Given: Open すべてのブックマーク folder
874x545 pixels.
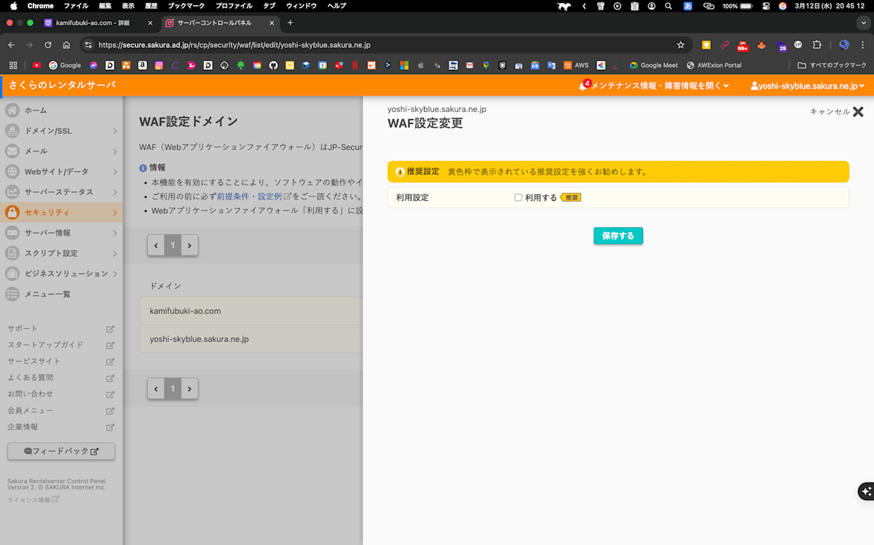Looking at the screenshot, I should point(832,65).
